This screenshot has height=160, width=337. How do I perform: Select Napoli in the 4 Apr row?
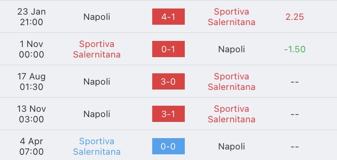point(232,147)
